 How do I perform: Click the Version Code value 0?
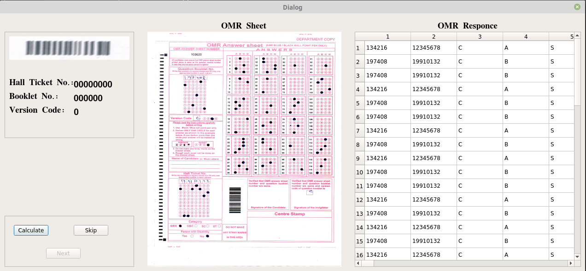76,112
